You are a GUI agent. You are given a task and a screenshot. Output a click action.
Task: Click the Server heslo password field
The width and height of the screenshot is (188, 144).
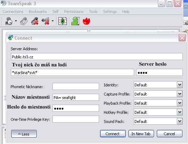pyautogui.click(x=159, y=73)
